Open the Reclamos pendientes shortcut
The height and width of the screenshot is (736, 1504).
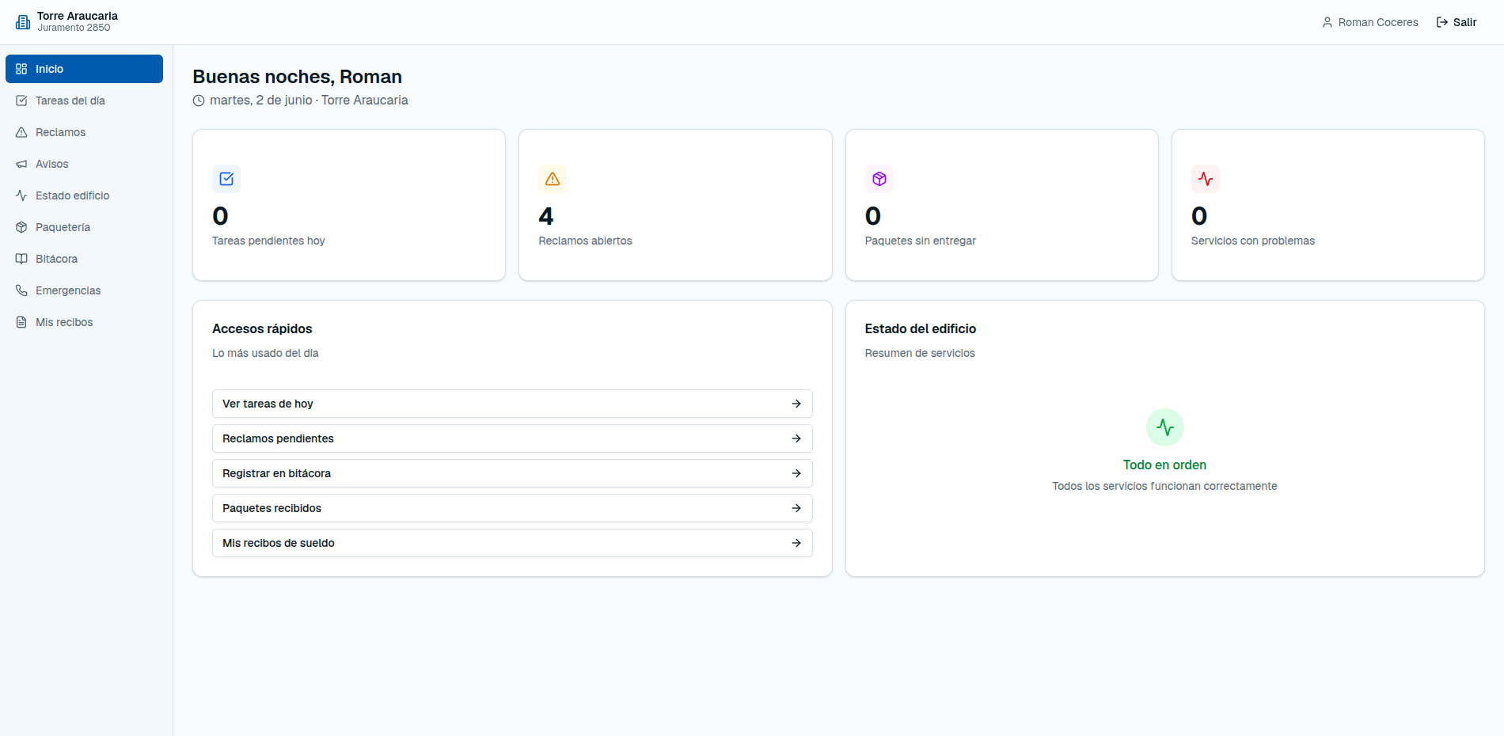pos(512,438)
